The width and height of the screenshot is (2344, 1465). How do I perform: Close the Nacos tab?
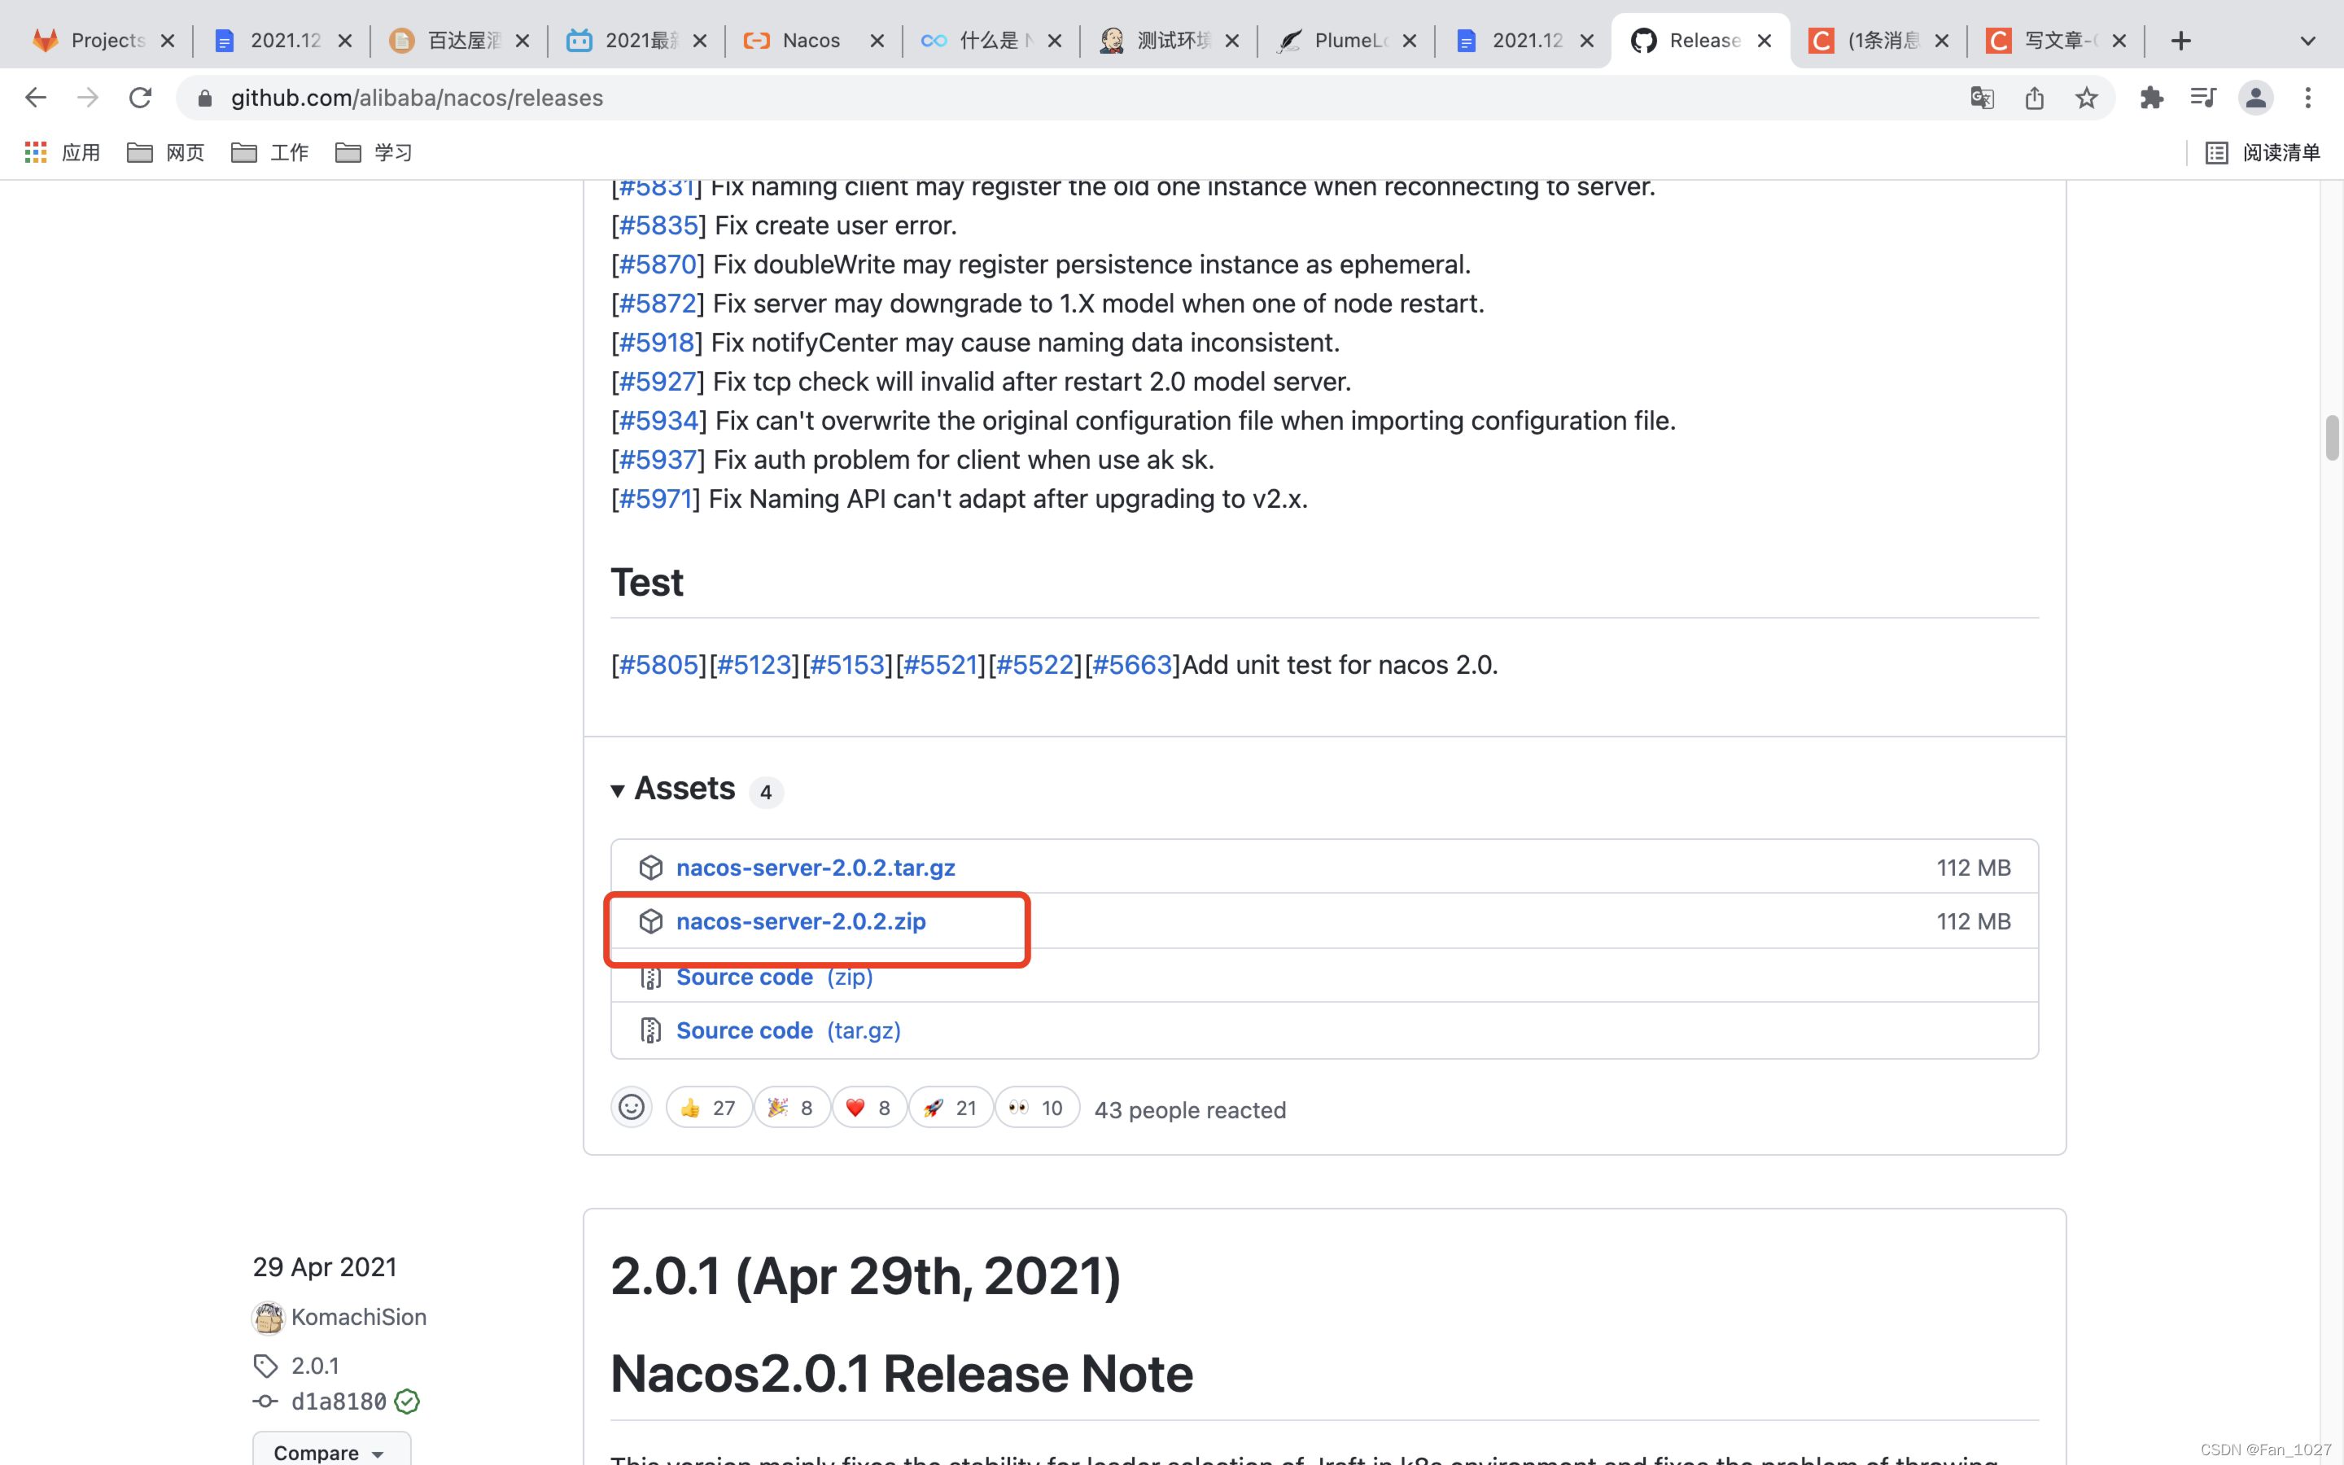[877, 41]
